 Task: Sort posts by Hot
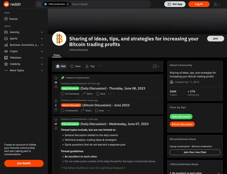pyautogui.click(x=61, y=66)
